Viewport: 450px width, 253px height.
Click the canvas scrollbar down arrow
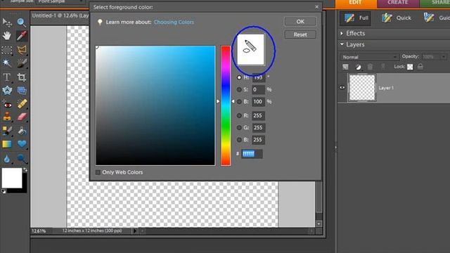point(319,223)
